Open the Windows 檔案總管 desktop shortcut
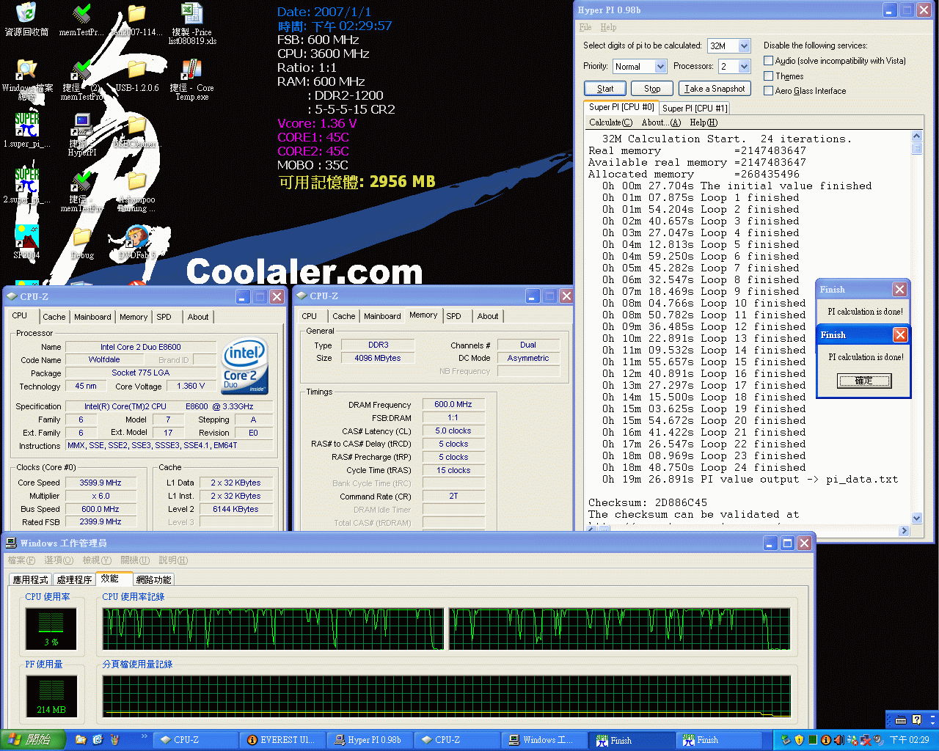 26,79
